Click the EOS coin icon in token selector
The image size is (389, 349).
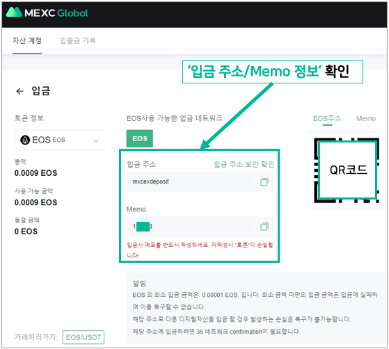[25, 140]
